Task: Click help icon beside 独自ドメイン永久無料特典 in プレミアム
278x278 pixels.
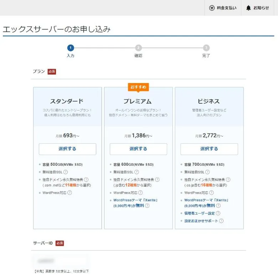Action: click(x=157, y=180)
